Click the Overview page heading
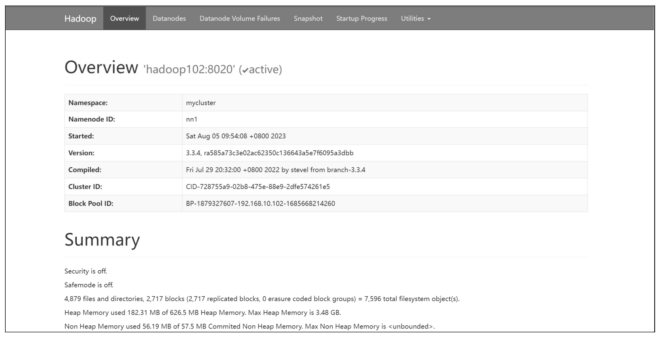Viewport: 662px width, 337px height. 101,67
